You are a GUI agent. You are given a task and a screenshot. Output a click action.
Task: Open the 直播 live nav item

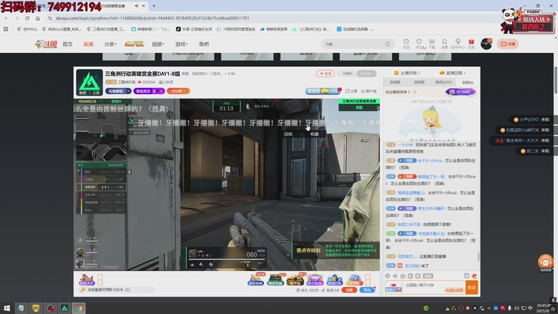(89, 44)
